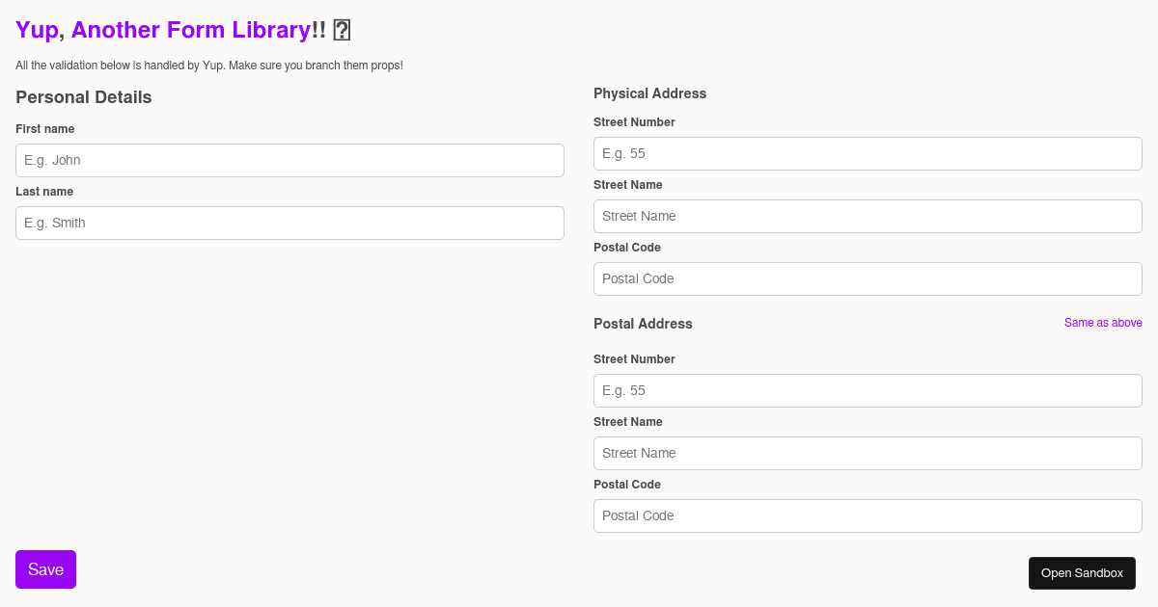This screenshot has width=1158, height=607.
Task: Select the Postal Address Street Name input
Action: [x=868, y=453]
